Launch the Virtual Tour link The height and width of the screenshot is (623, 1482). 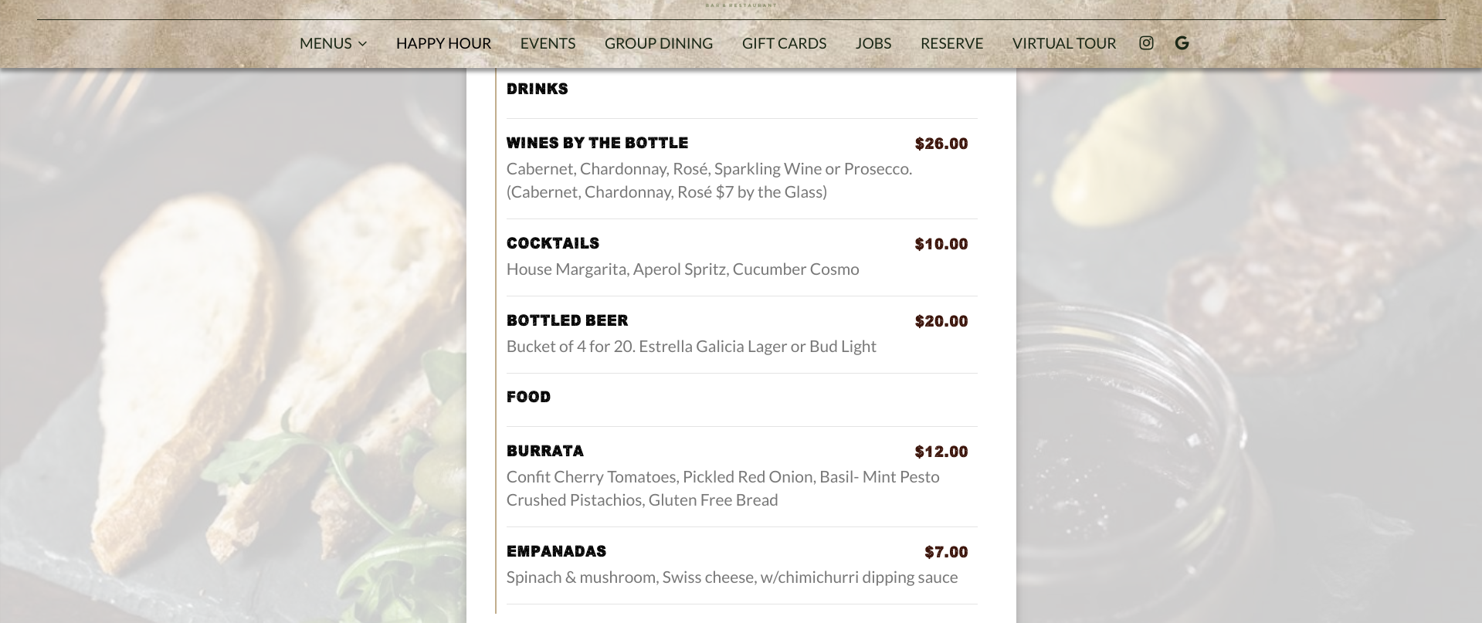1063,43
